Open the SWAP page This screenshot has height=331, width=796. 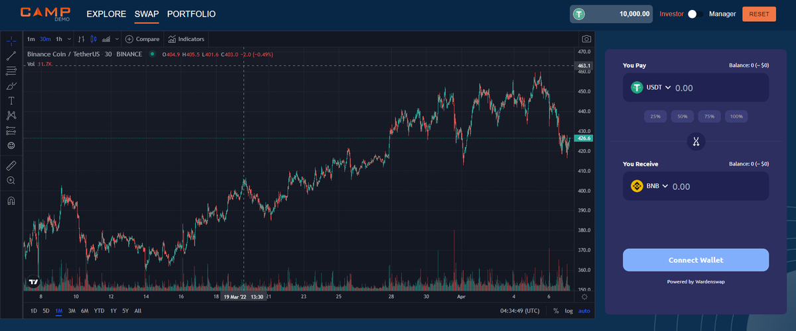point(147,14)
